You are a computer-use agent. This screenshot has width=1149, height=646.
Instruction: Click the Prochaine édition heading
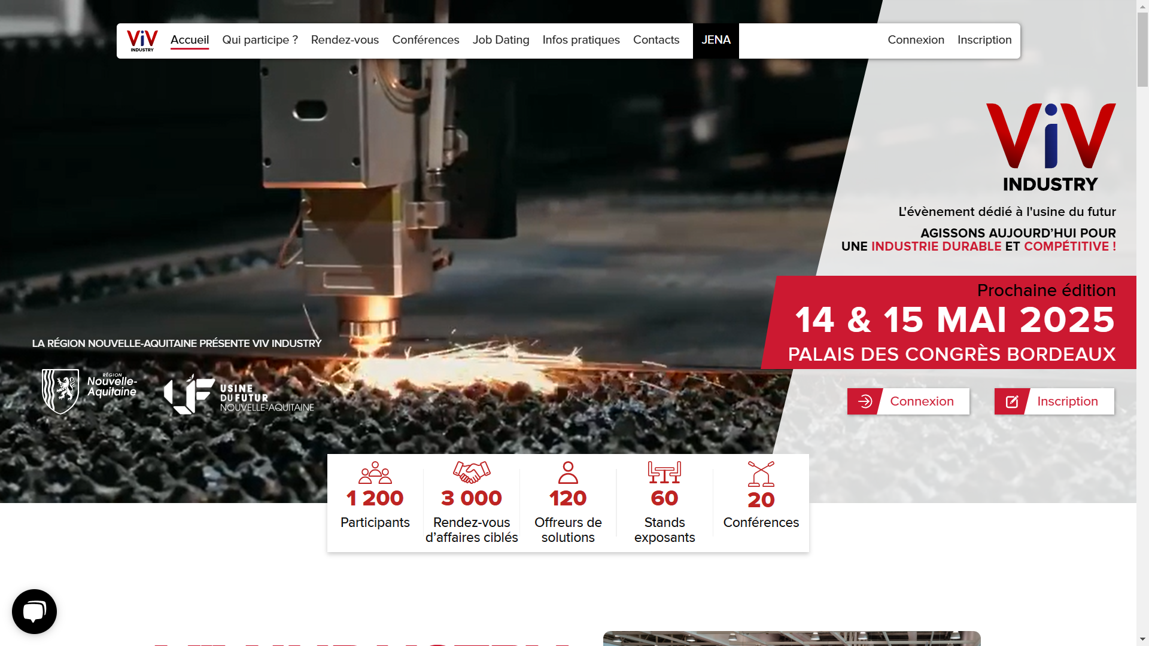click(1046, 291)
